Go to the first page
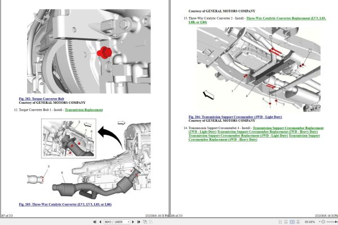338x225 pixels. (x=95, y=222)
